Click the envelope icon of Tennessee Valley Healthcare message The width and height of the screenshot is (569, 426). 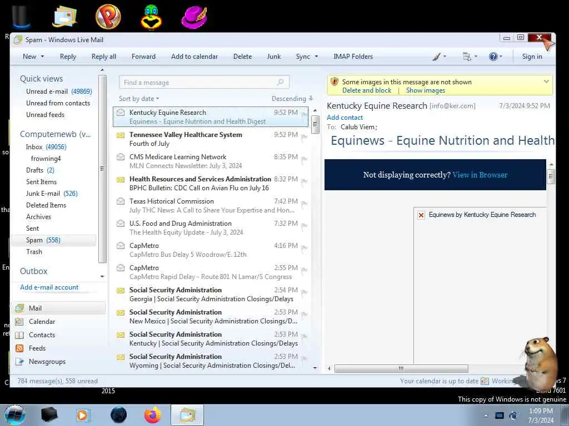(121, 135)
